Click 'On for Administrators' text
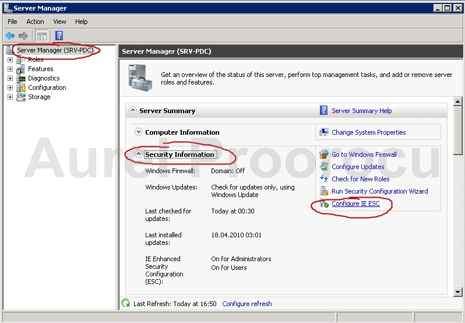 [241, 259]
